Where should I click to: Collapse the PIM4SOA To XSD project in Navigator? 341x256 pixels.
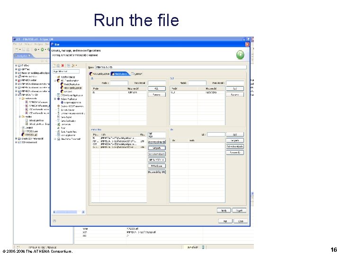[16, 95]
